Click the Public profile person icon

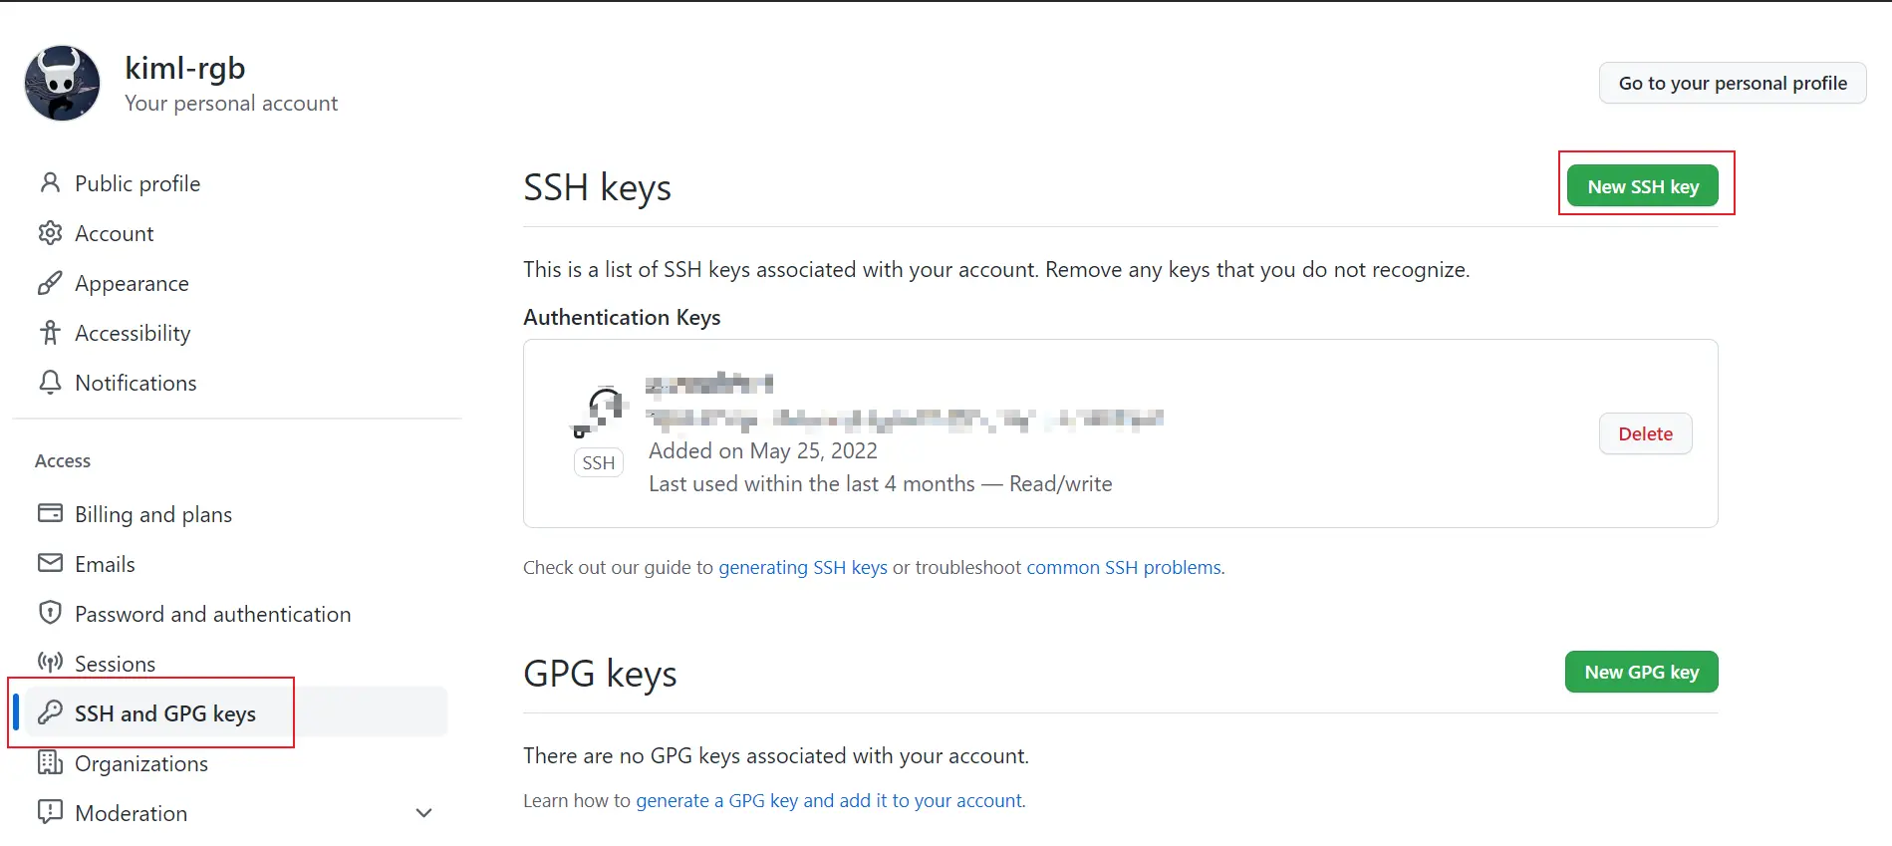pos(50,183)
